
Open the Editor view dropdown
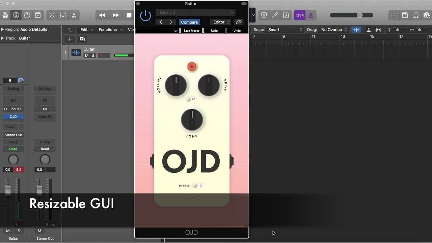pos(220,22)
